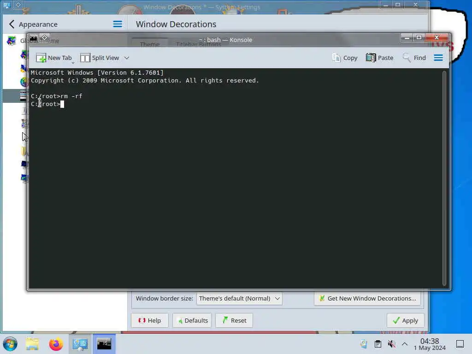The height and width of the screenshot is (354, 472).
Task: Click the Reset button
Action: tap(234, 321)
